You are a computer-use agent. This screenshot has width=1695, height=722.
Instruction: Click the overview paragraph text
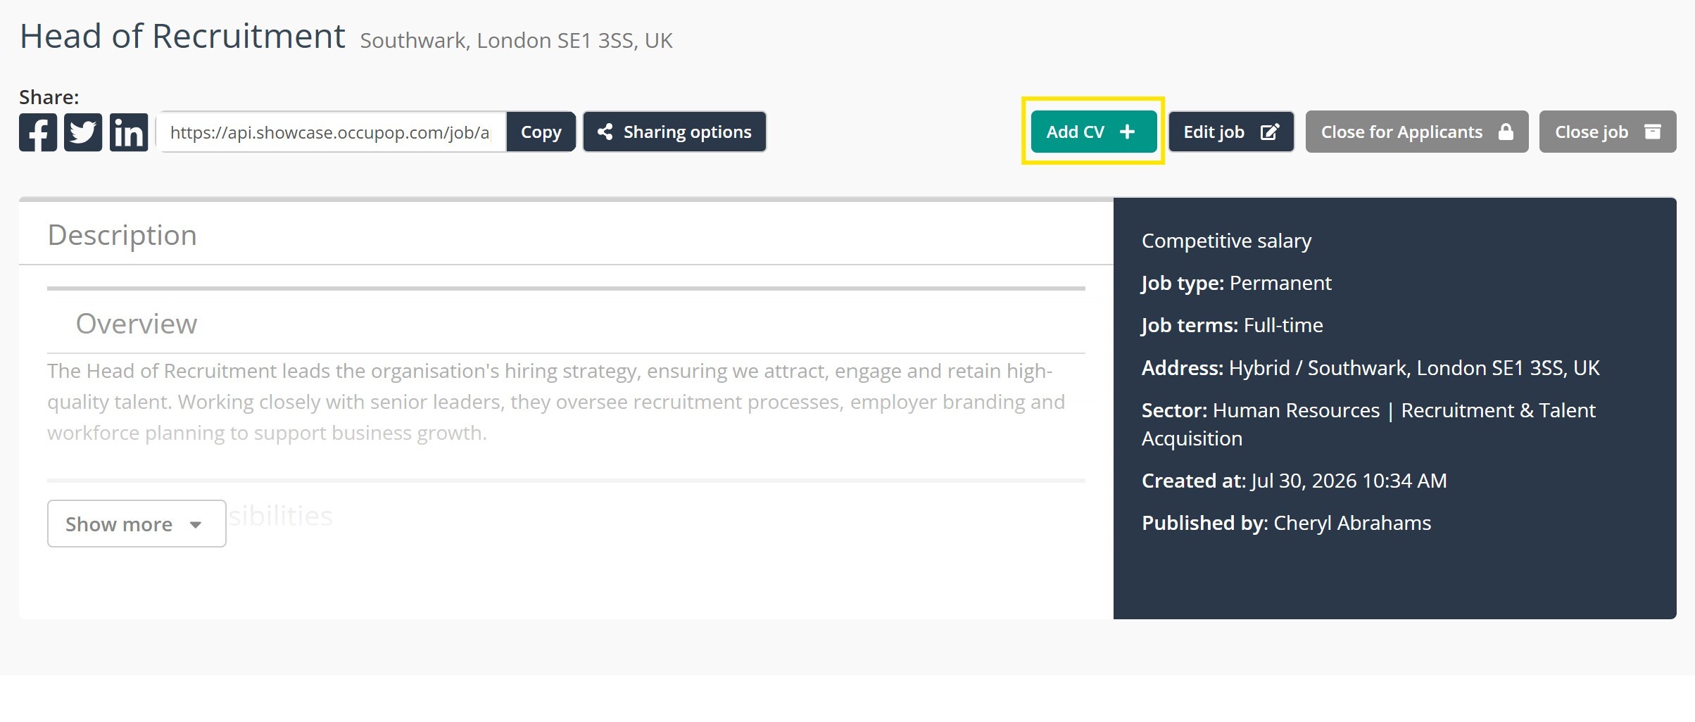click(556, 402)
